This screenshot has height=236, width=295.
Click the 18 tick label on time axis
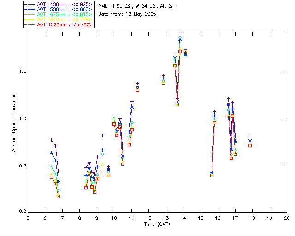pos(252,217)
